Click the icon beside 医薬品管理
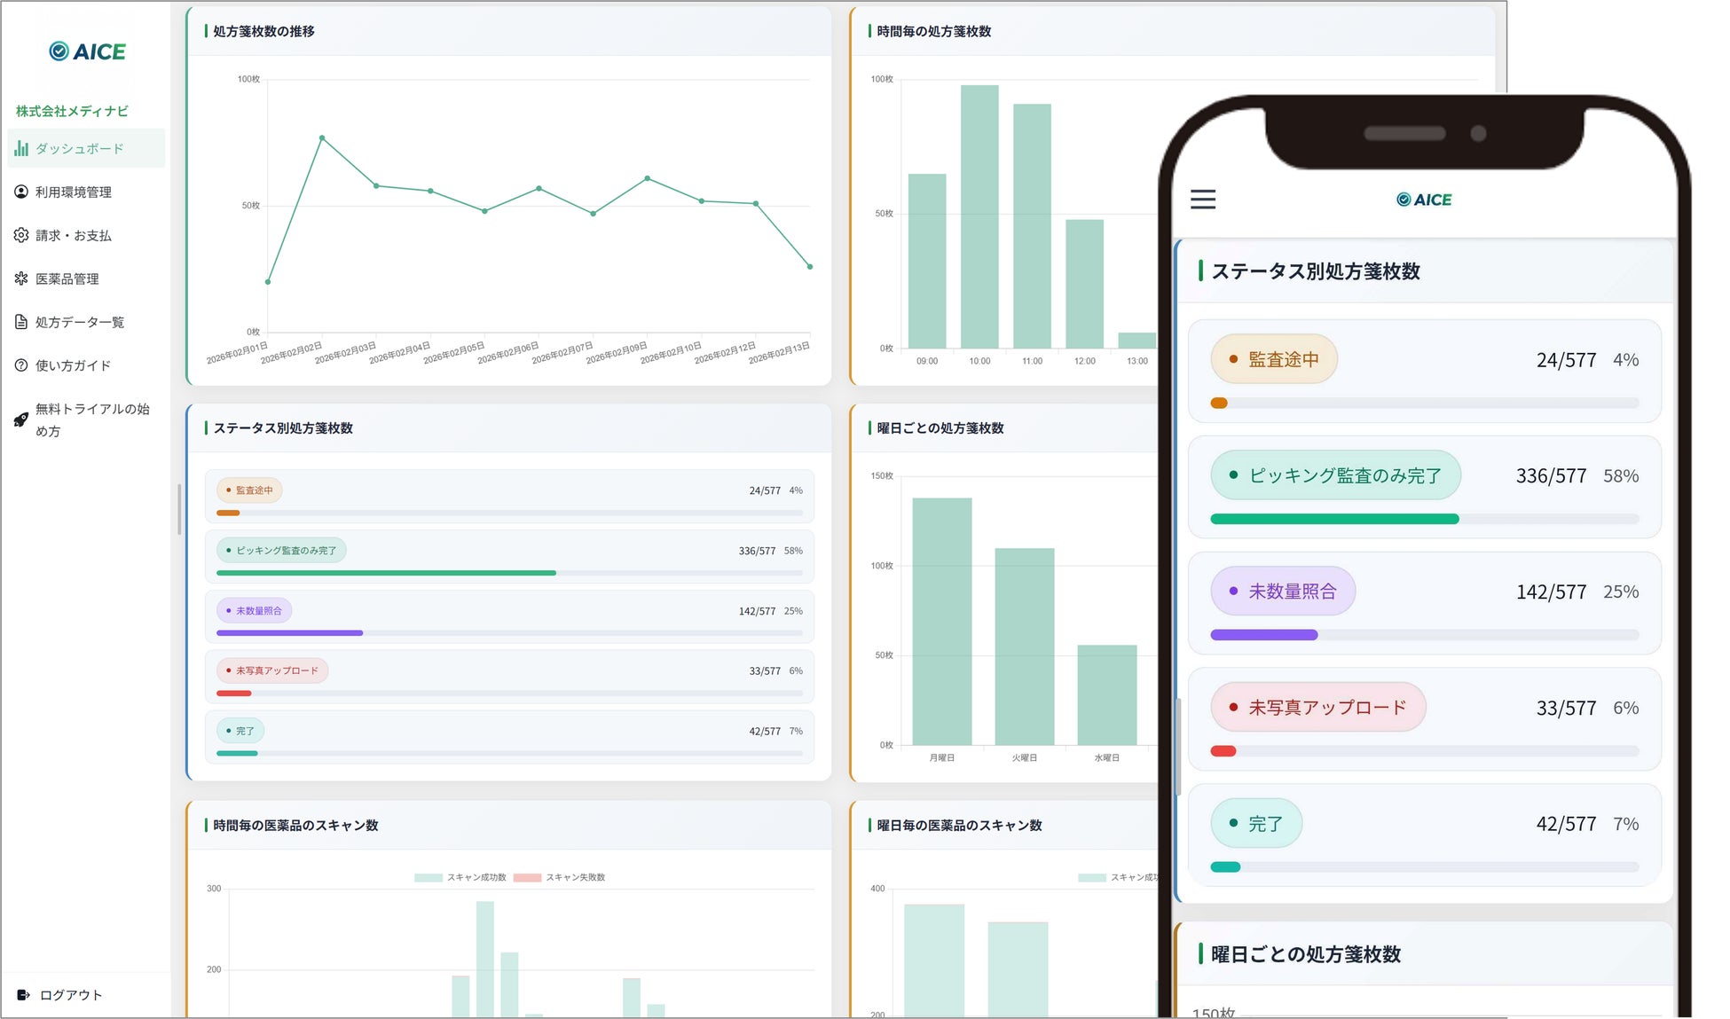 (21, 278)
